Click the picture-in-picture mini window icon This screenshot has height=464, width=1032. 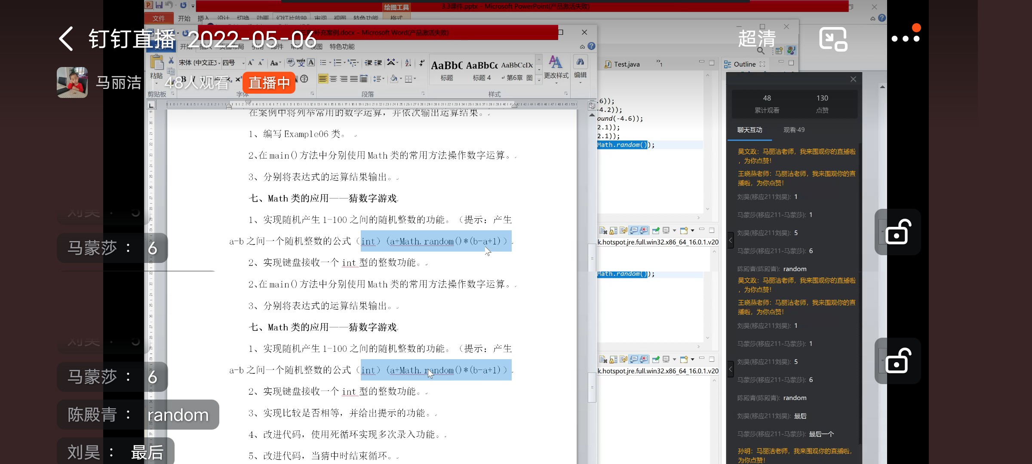point(833,39)
